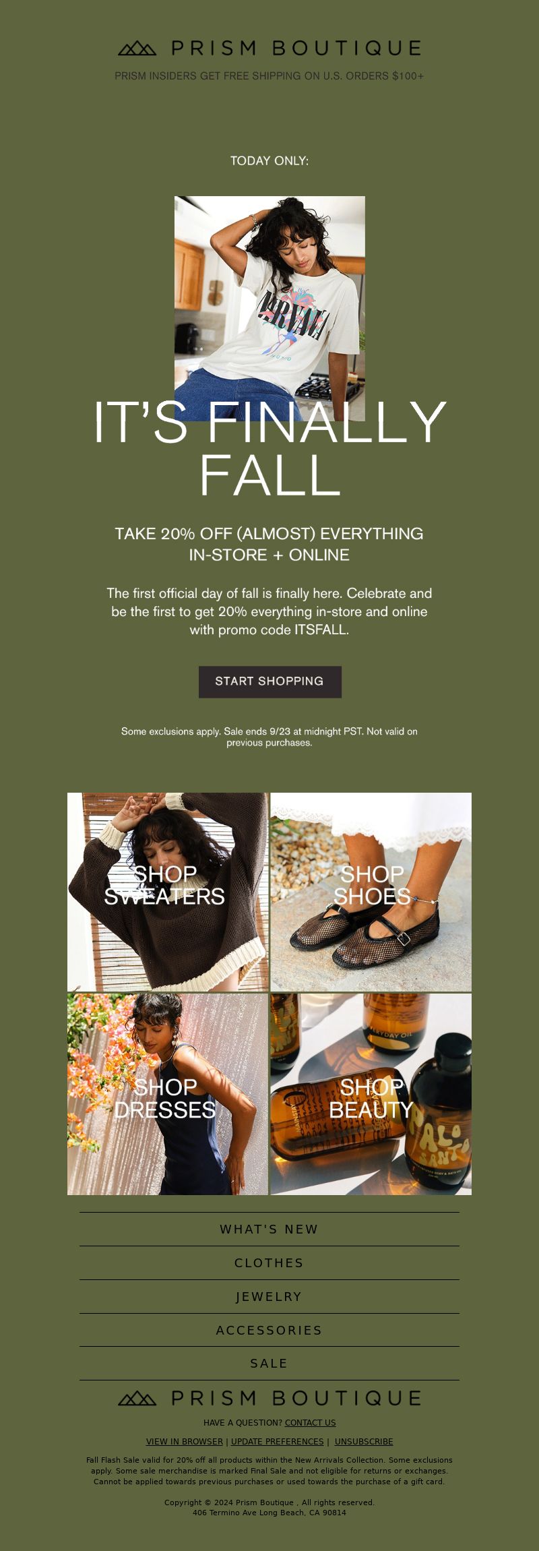Click the header PRISM BOUTIQUE wordmark text
Image resolution: width=539 pixels, height=1551 pixels.
pyautogui.click(x=296, y=48)
